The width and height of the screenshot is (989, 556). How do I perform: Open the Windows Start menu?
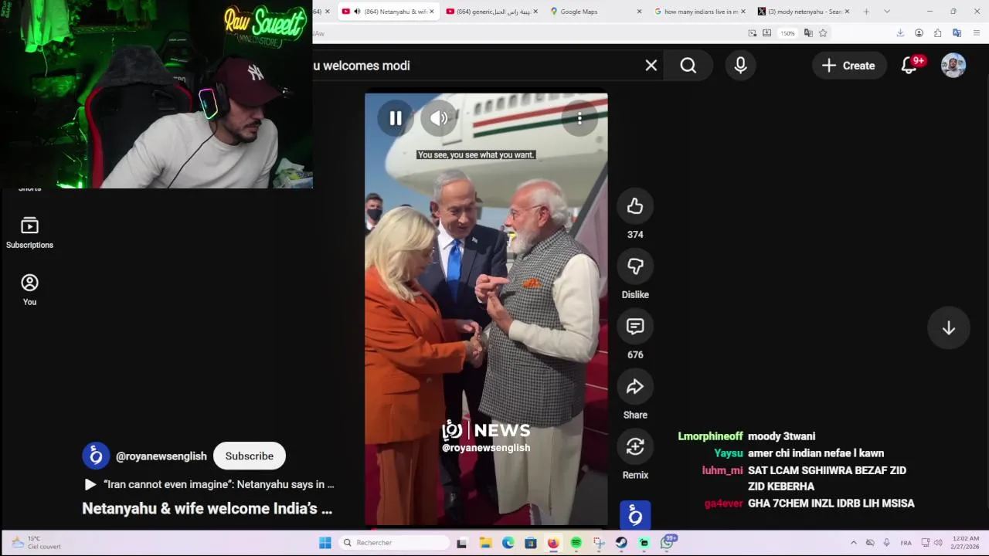point(325,543)
